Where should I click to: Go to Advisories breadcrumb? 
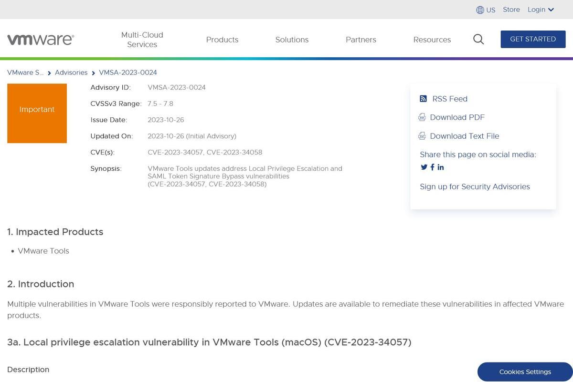[x=71, y=72]
